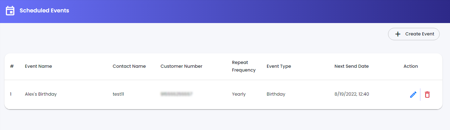Screen dimensions: 450x130
Task: Click the calendar icon beside Scheduled Events
Action: coord(10,11)
